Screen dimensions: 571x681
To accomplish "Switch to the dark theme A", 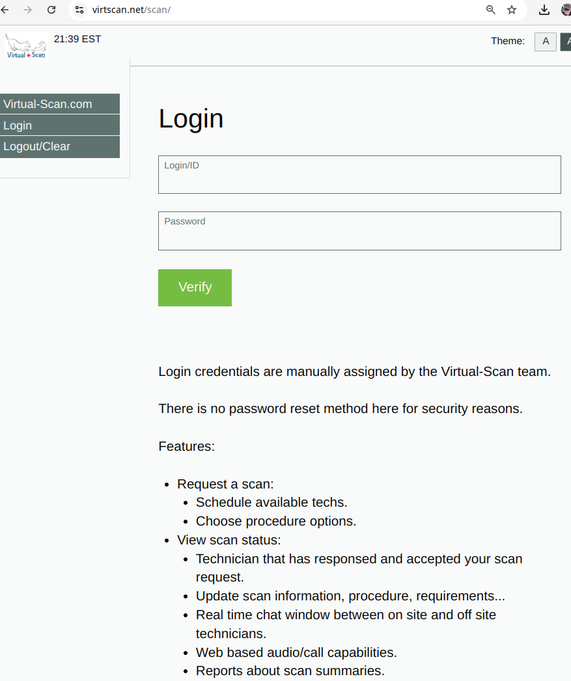I will [566, 42].
